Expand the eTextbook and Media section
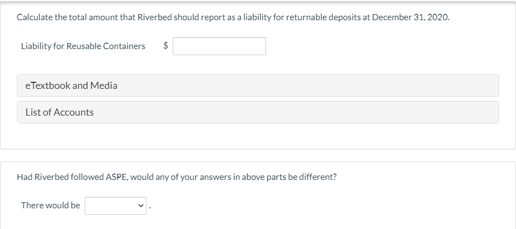516x229 pixels. (257, 86)
